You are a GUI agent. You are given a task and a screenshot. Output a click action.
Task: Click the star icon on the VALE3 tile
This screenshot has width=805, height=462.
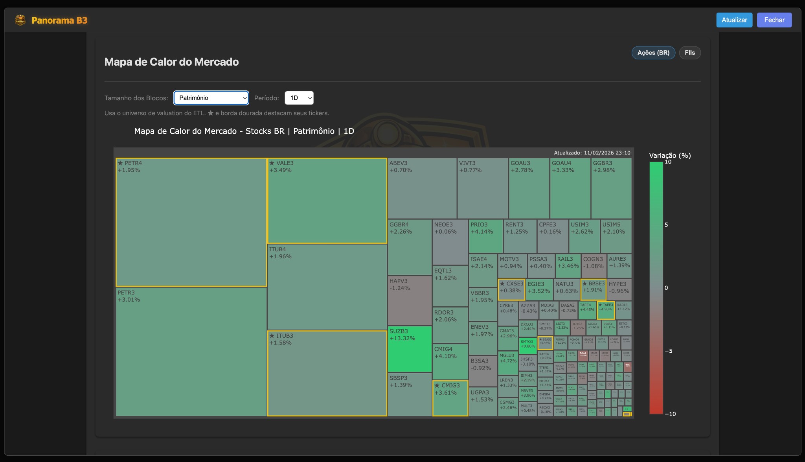click(272, 163)
